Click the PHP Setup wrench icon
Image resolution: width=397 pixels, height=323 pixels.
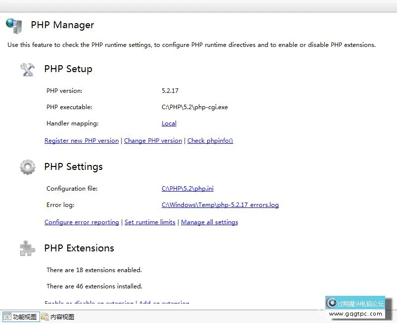pyautogui.click(x=28, y=69)
